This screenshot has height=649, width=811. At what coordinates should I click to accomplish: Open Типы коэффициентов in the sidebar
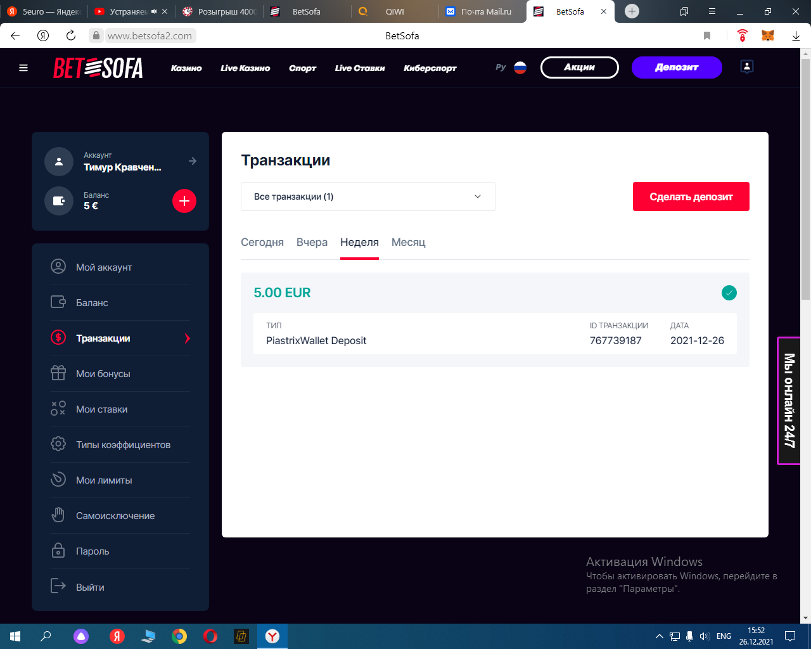tap(120, 445)
